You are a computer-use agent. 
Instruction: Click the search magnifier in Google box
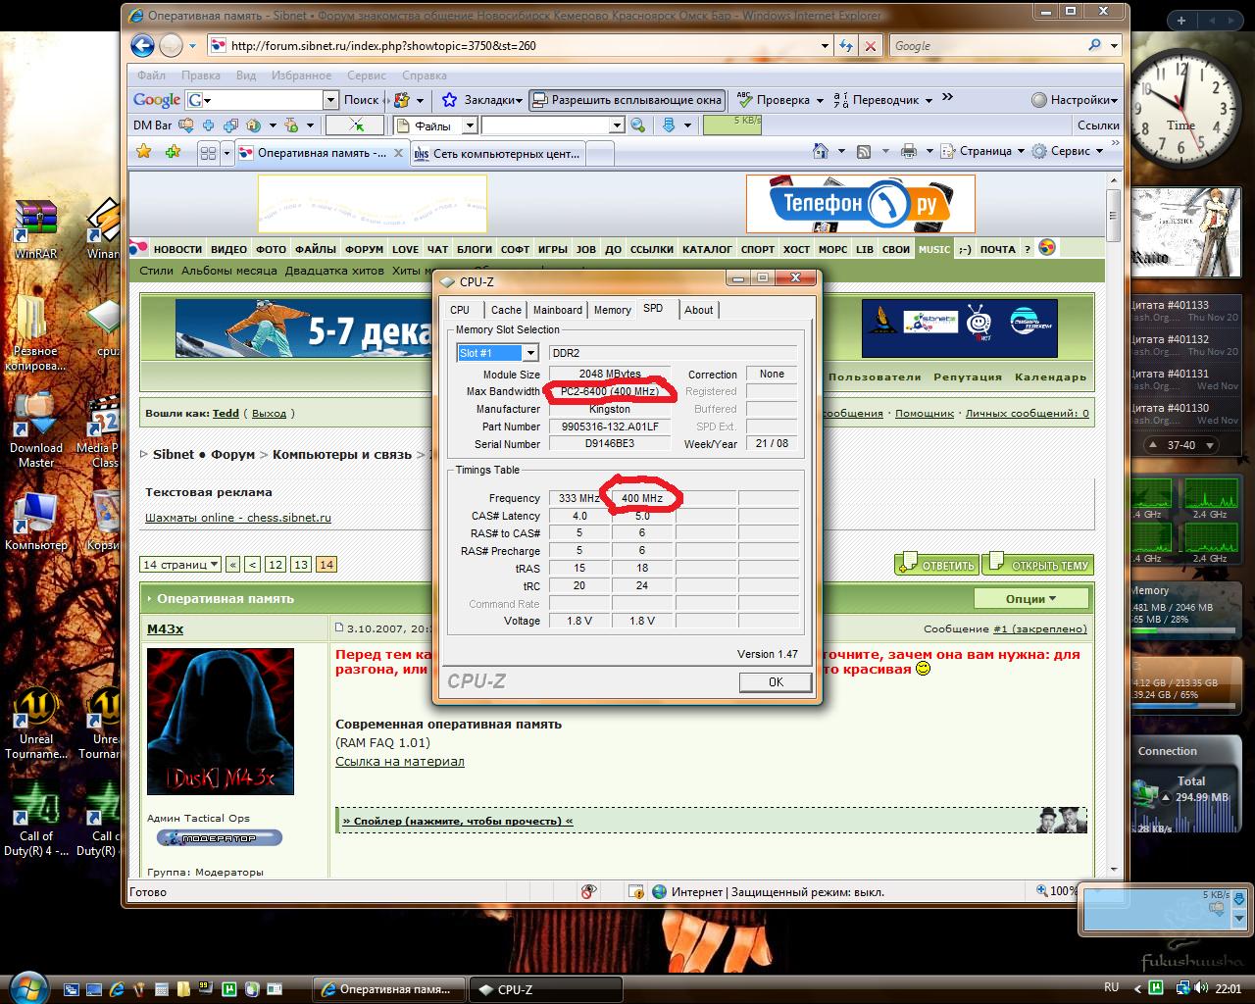1094,45
